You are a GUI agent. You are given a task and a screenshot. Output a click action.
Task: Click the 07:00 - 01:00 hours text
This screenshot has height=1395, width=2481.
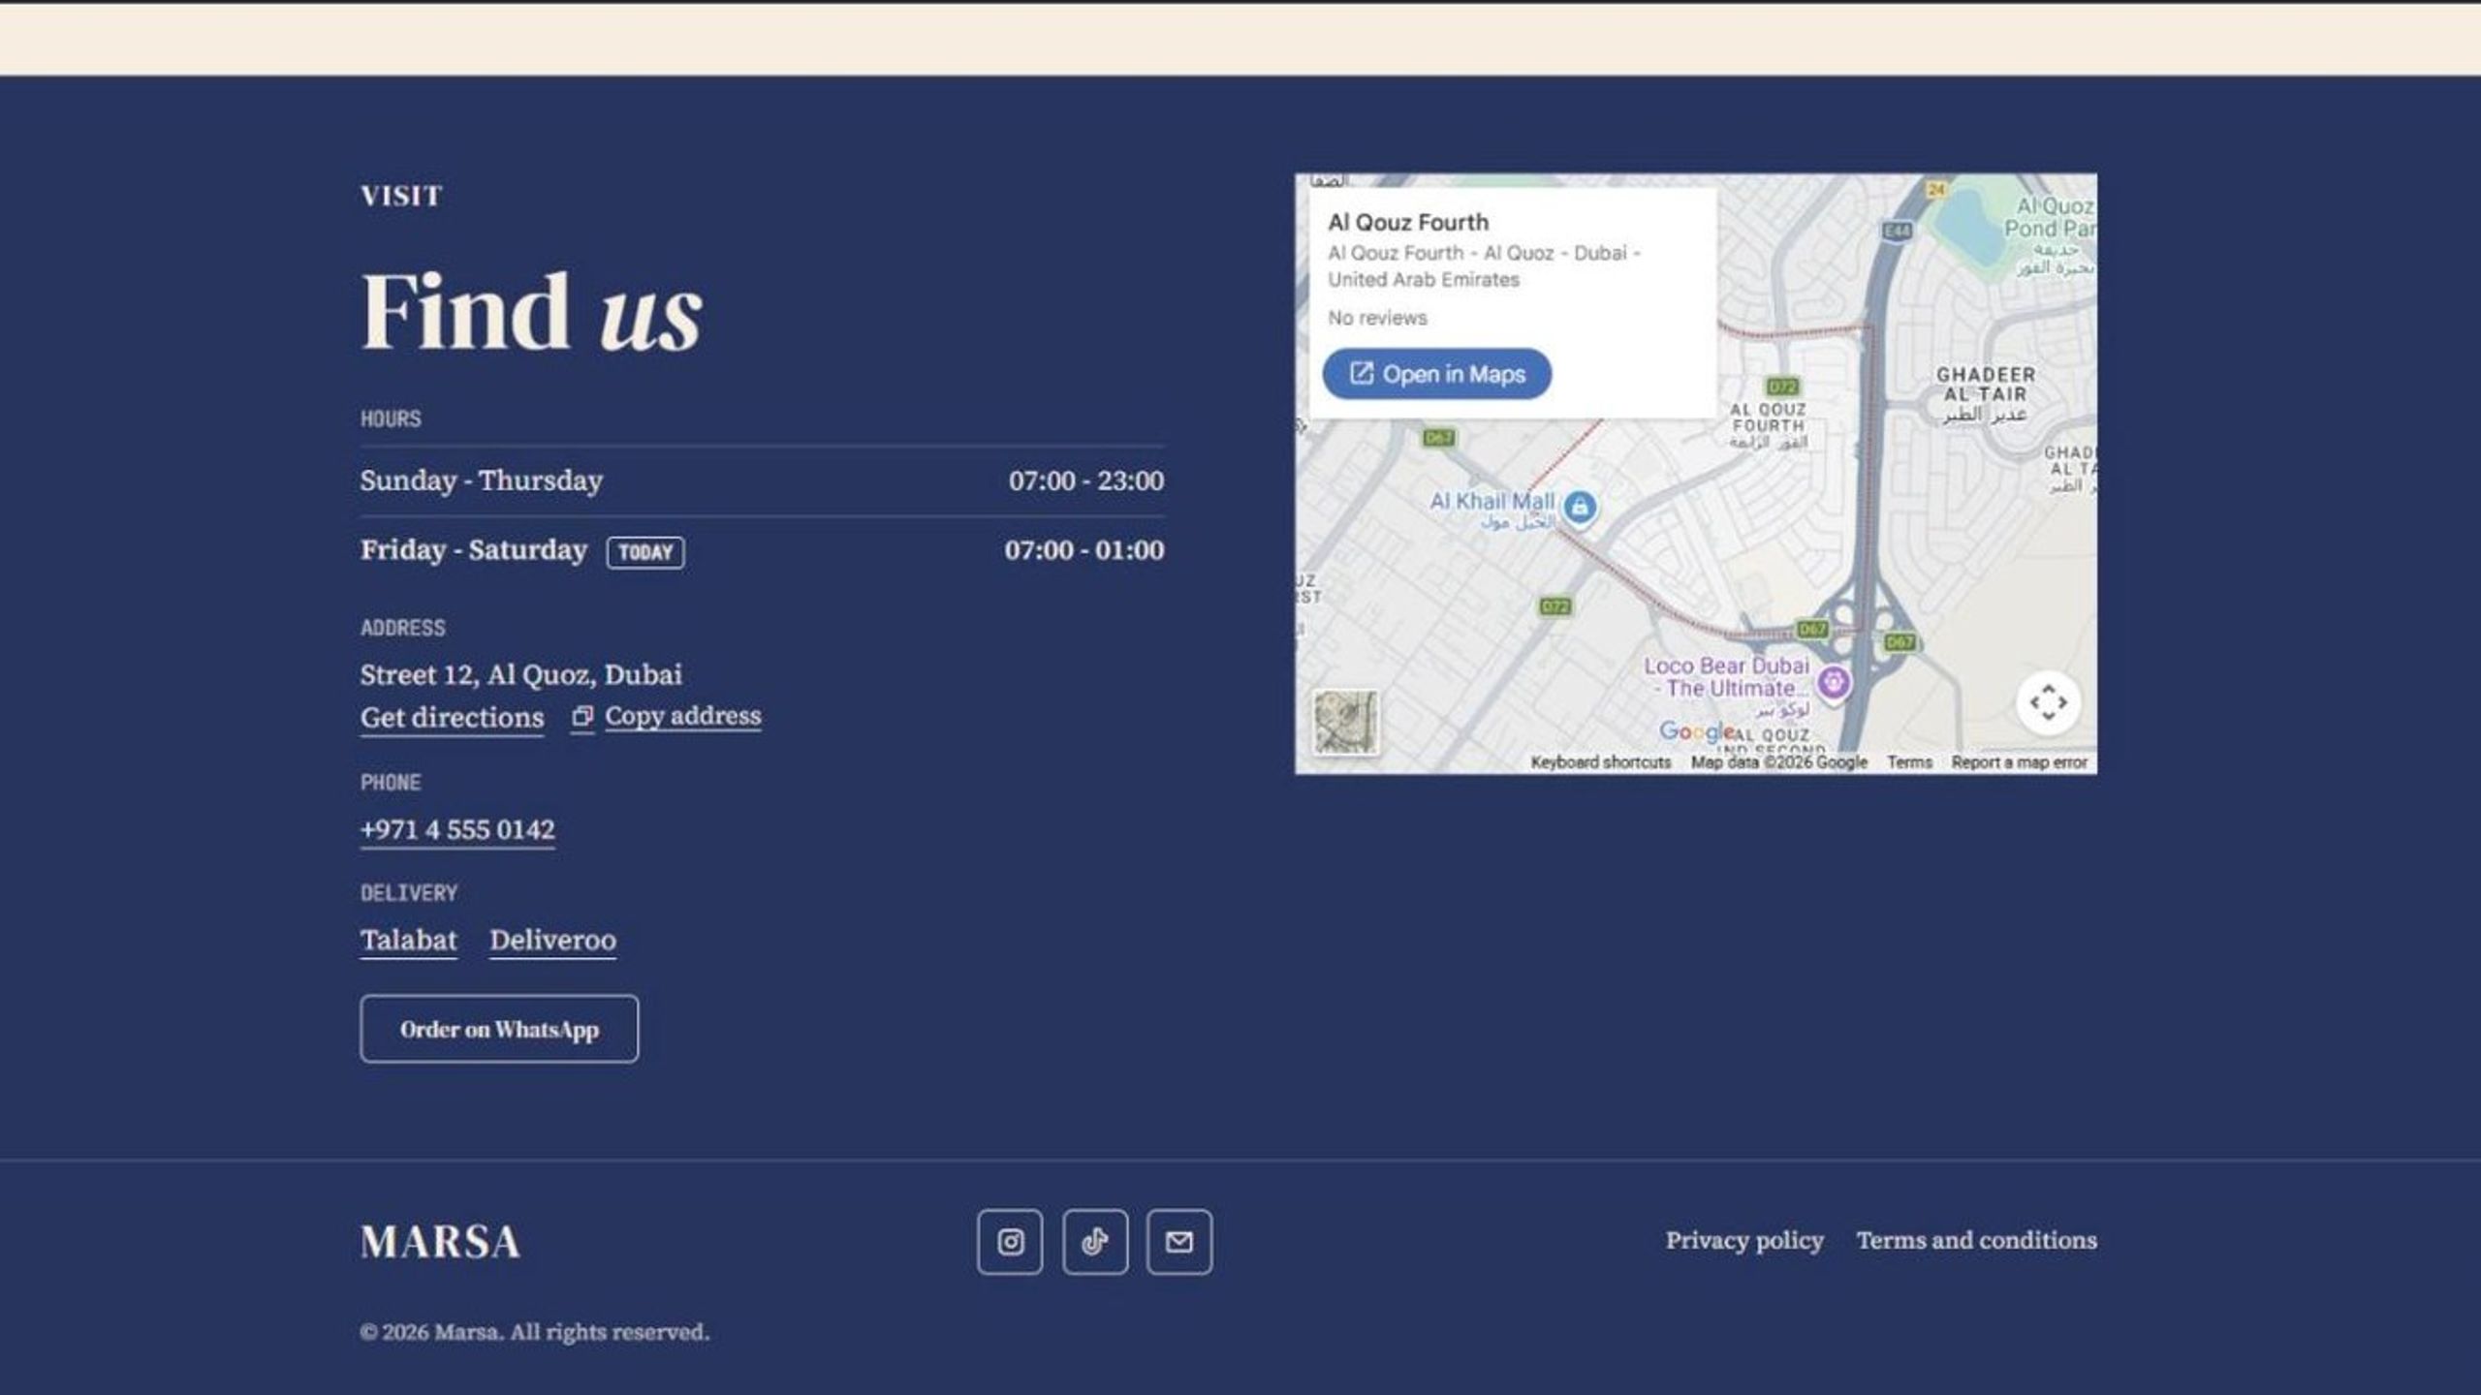(1084, 550)
